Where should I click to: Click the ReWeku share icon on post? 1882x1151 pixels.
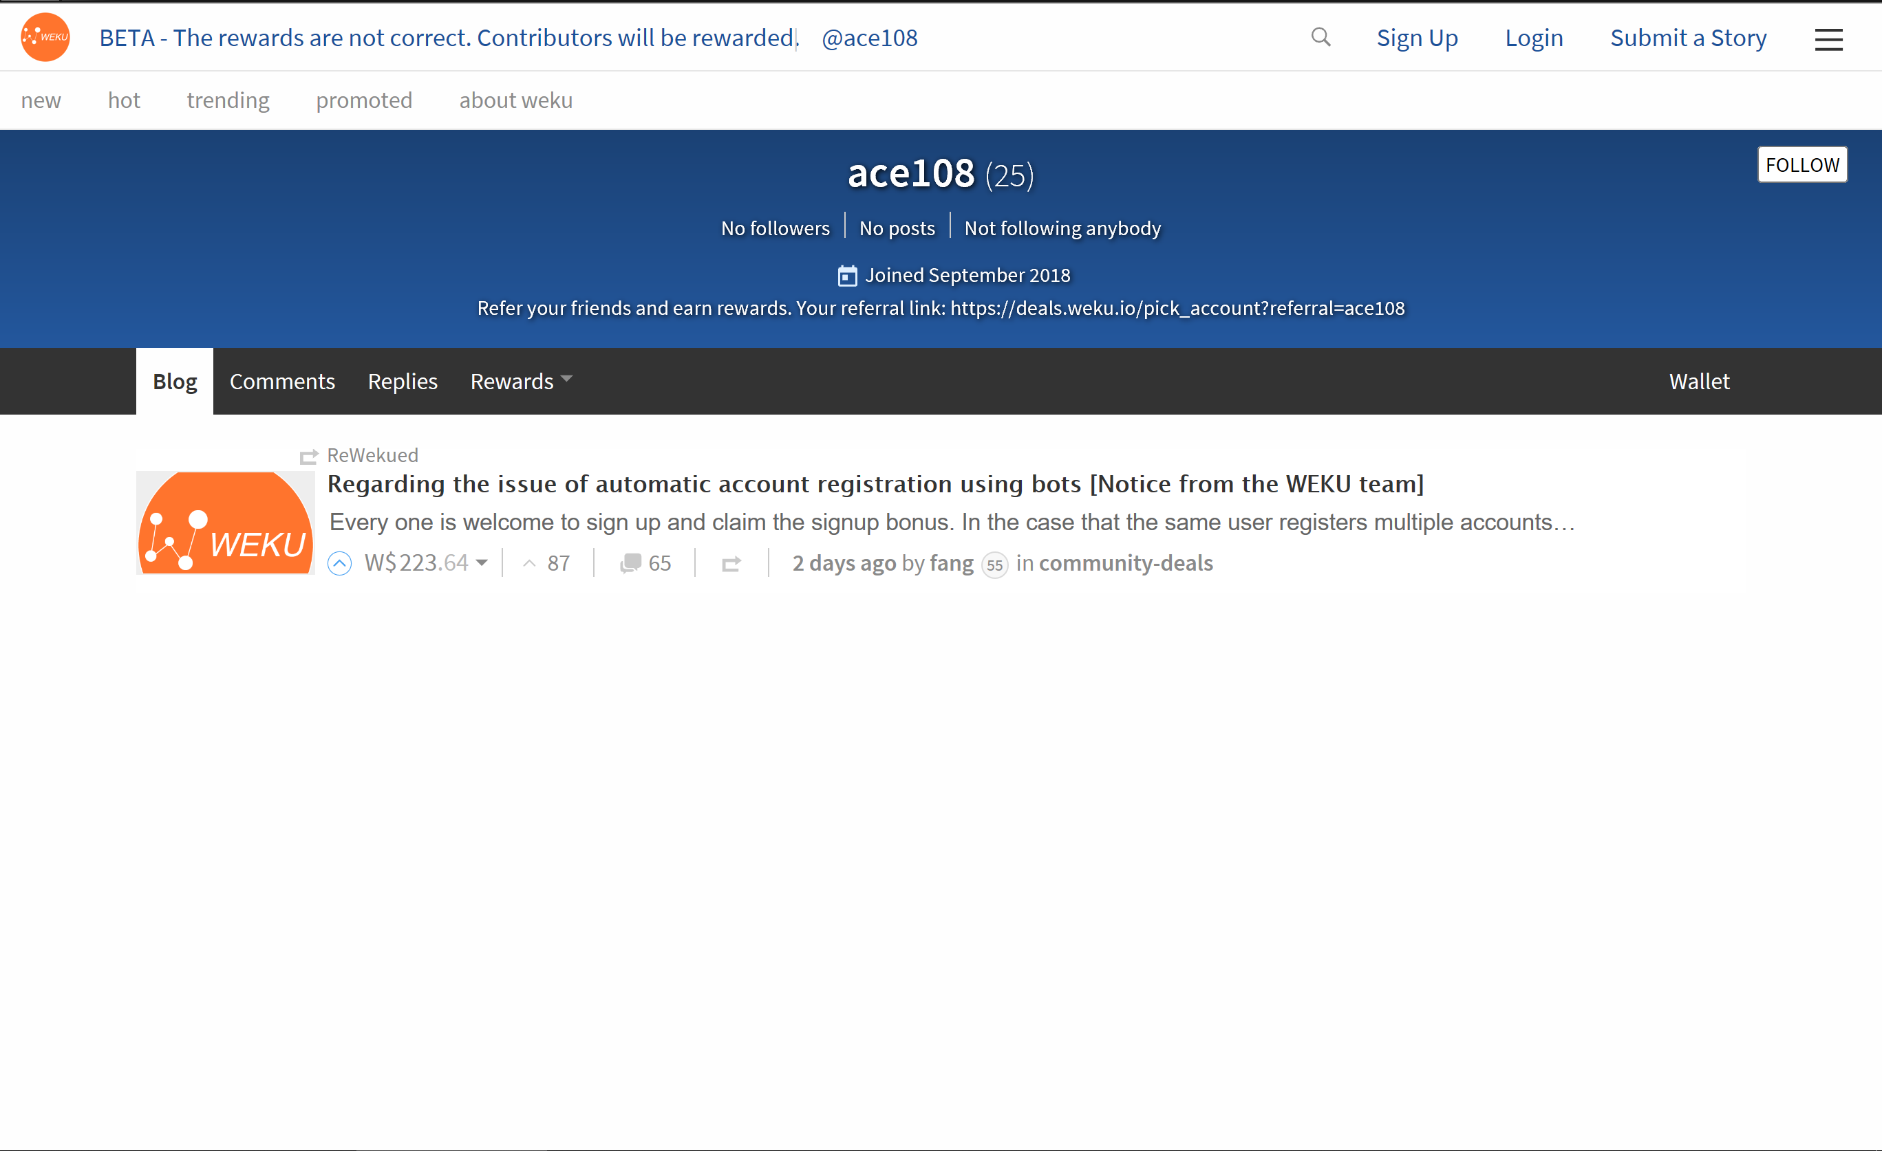[731, 564]
